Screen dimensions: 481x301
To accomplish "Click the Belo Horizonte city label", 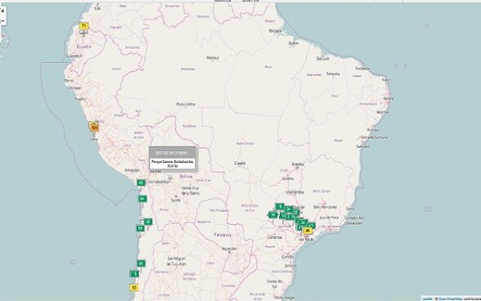I will pos(326,207).
